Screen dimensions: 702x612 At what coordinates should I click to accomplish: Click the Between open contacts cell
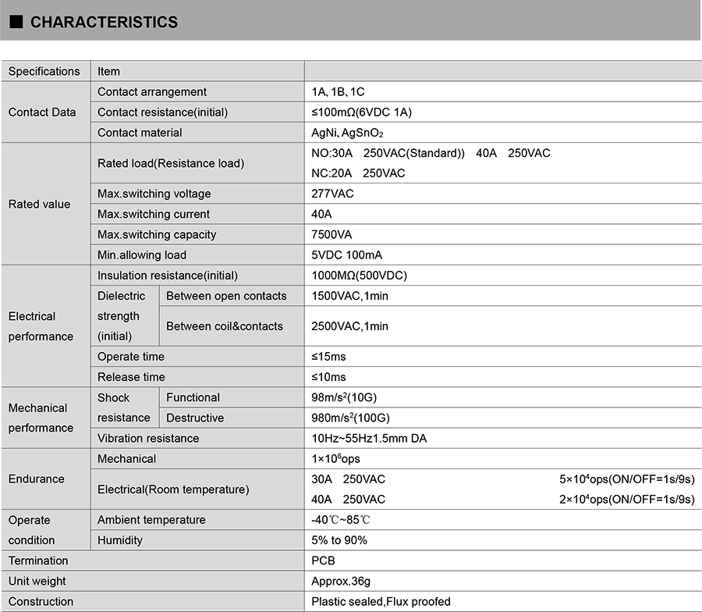(226, 296)
